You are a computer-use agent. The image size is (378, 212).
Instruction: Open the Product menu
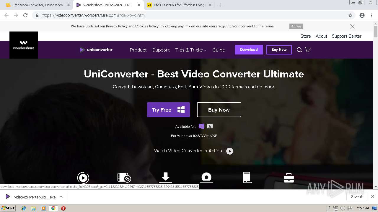138,50
